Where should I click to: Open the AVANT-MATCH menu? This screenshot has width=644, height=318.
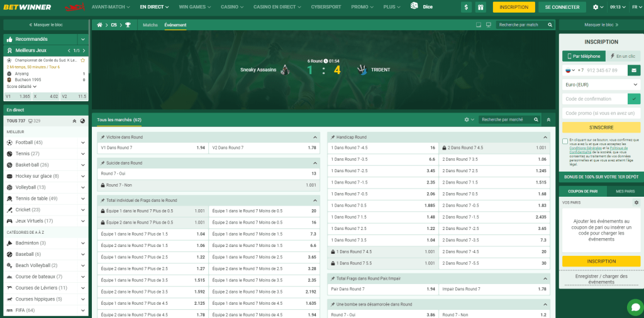[x=111, y=7]
